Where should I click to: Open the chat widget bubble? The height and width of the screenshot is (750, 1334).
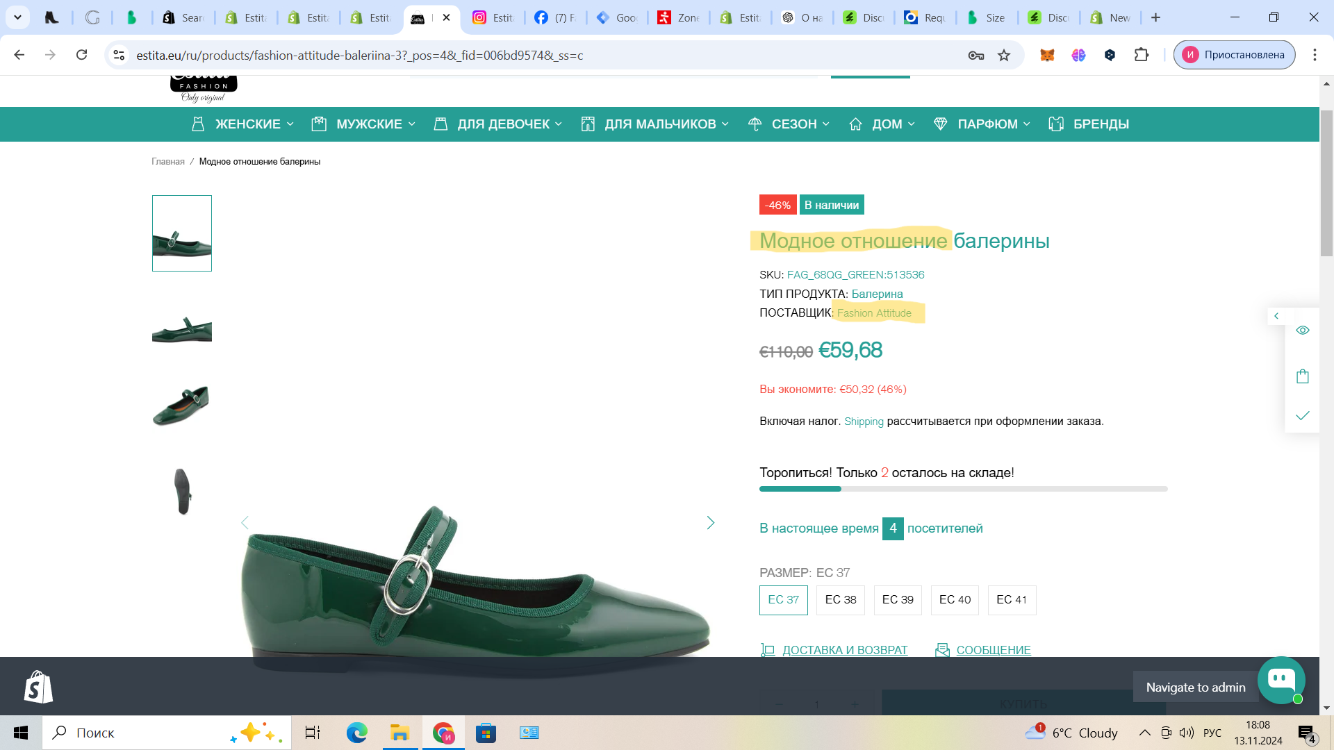tap(1281, 680)
